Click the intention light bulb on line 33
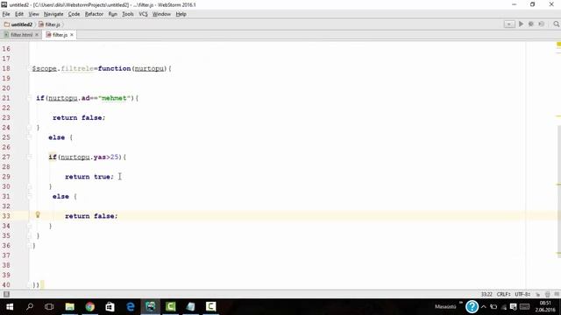 [38, 214]
